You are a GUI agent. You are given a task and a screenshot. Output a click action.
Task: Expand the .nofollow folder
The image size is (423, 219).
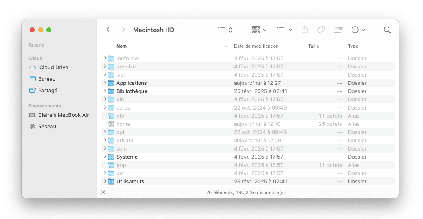coord(105,58)
